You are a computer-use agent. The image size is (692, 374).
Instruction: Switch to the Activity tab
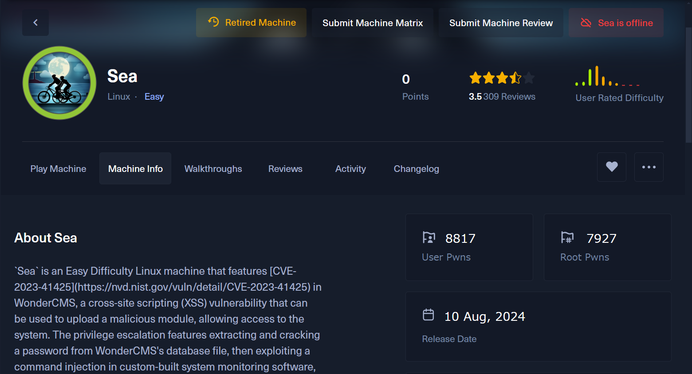coord(350,169)
